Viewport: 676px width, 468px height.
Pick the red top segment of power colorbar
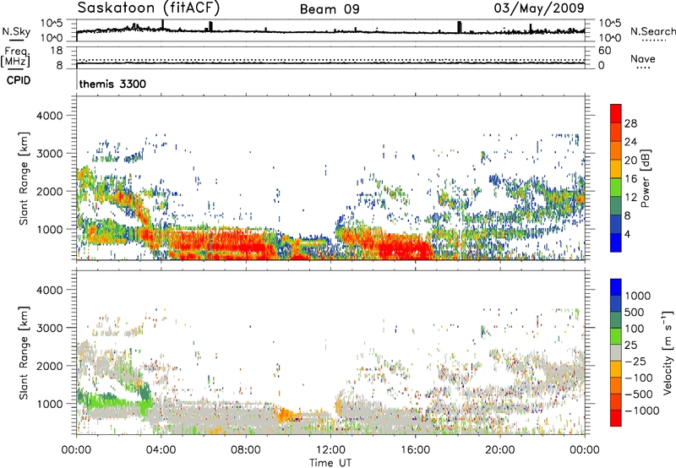coord(616,113)
